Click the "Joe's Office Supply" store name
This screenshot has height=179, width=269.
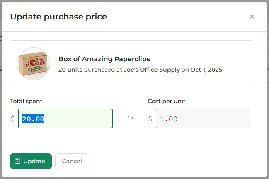coord(152,70)
